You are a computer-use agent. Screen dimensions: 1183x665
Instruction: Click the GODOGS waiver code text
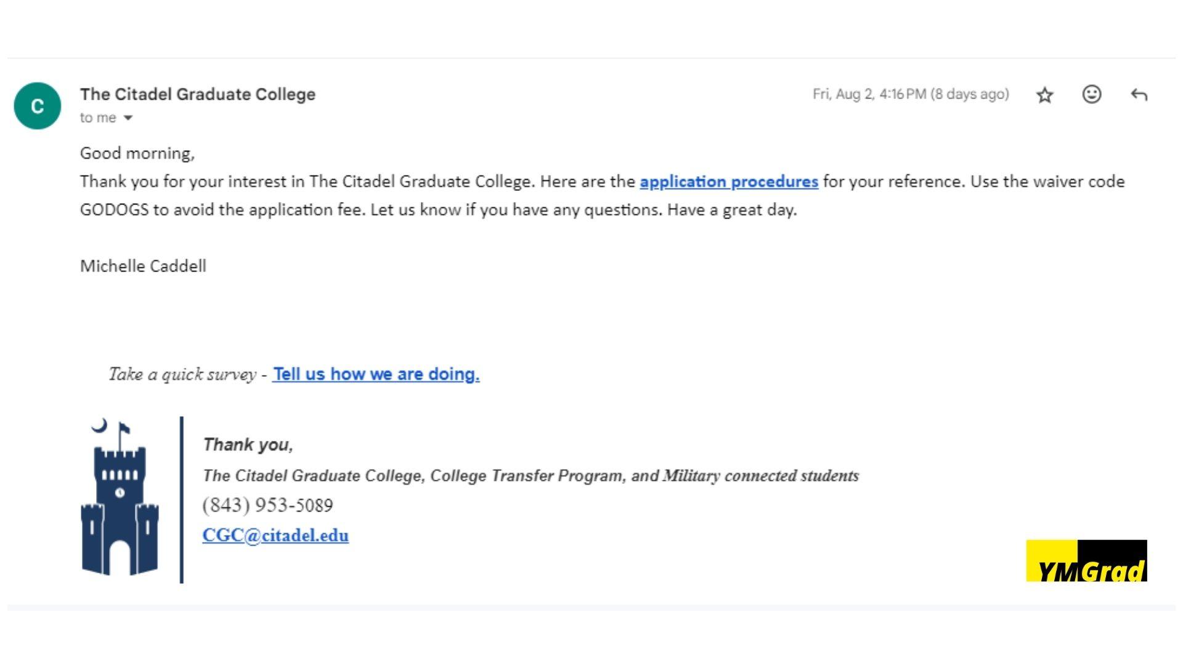coord(115,210)
